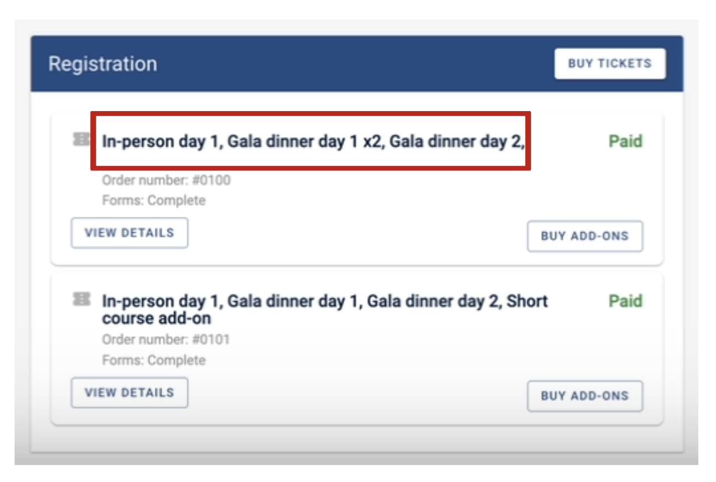The image size is (716, 482).
Task: Click 'Gala dinner day 2, Short' in second title
Action: click(x=458, y=301)
